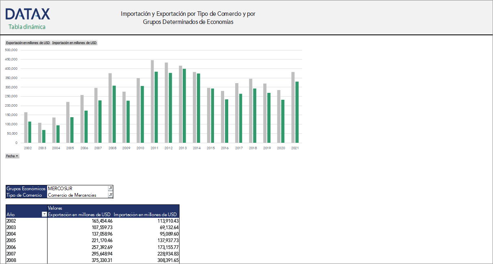Select the Año header cell
493x264 pixels.
(10, 214)
